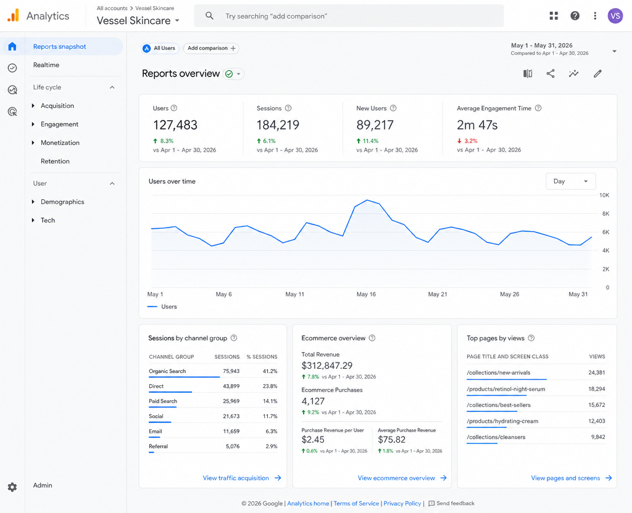Select the Home reports icon in sidebar
This screenshot has height=513, width=632.
pos(12,46)
